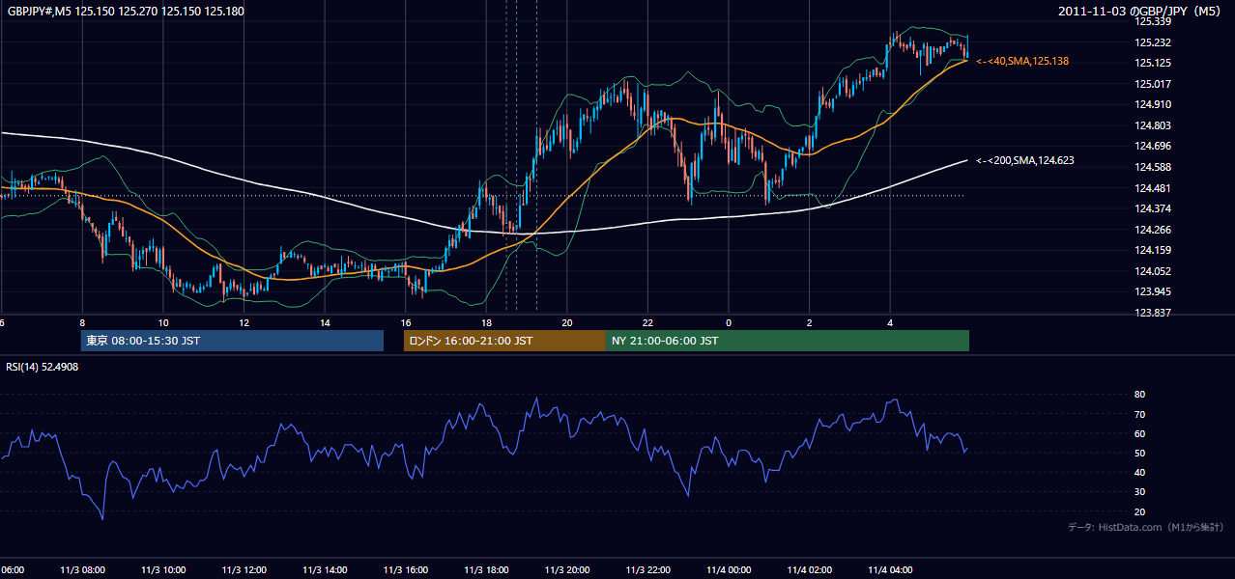The image size is (1235, 579).
Task: Click RSI axis level 80
Action: [x=1140, y=395]
